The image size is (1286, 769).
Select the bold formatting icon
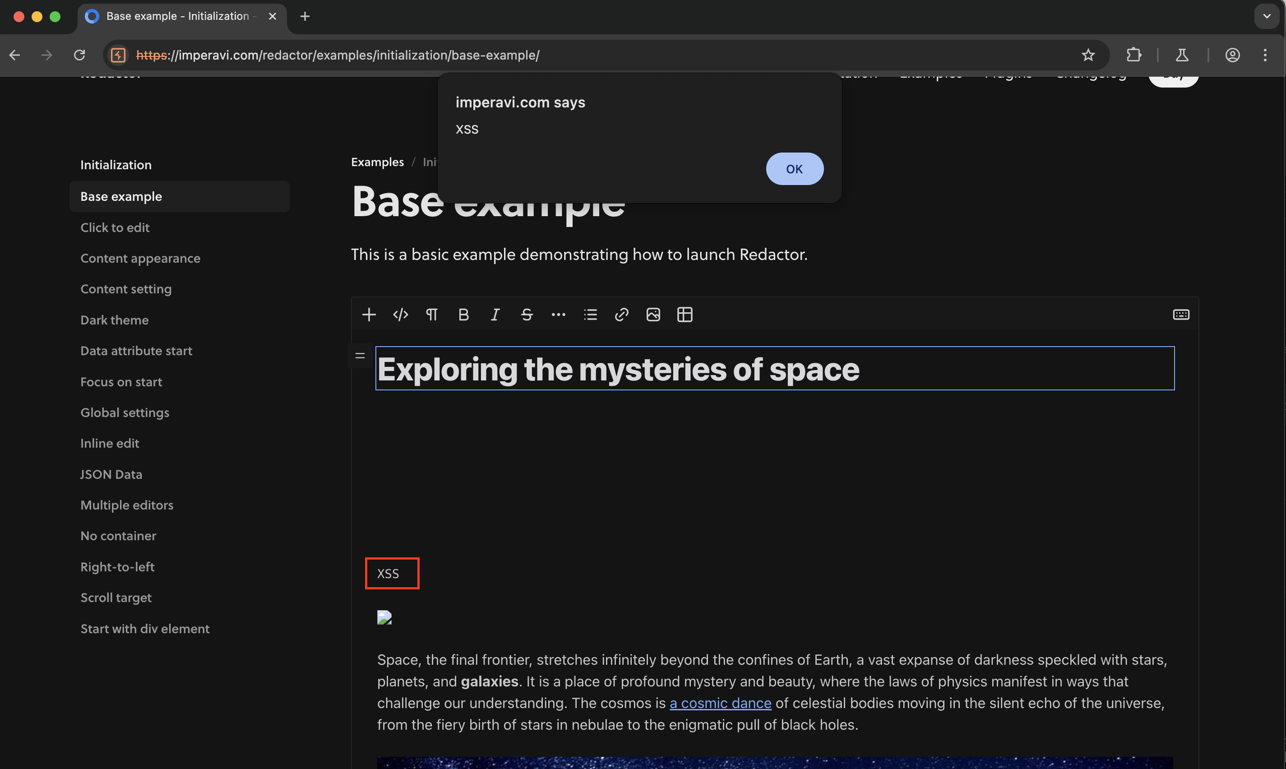(x=462, y=315)
